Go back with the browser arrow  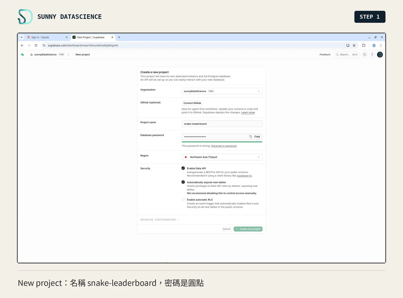(x=22, y=46)
